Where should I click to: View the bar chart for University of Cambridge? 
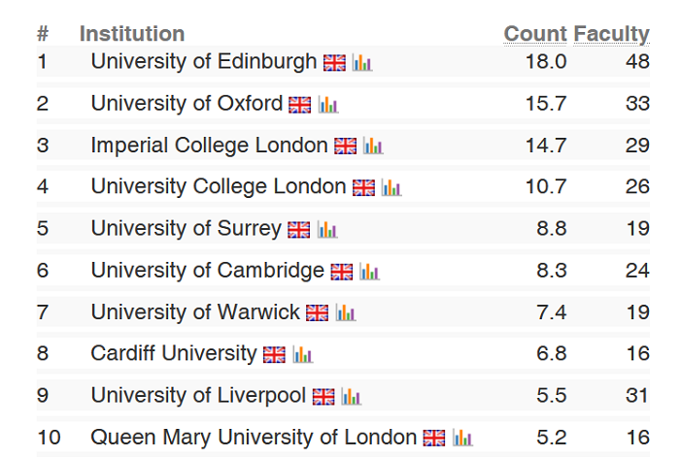pyautogui.click(x=369, y=272)
